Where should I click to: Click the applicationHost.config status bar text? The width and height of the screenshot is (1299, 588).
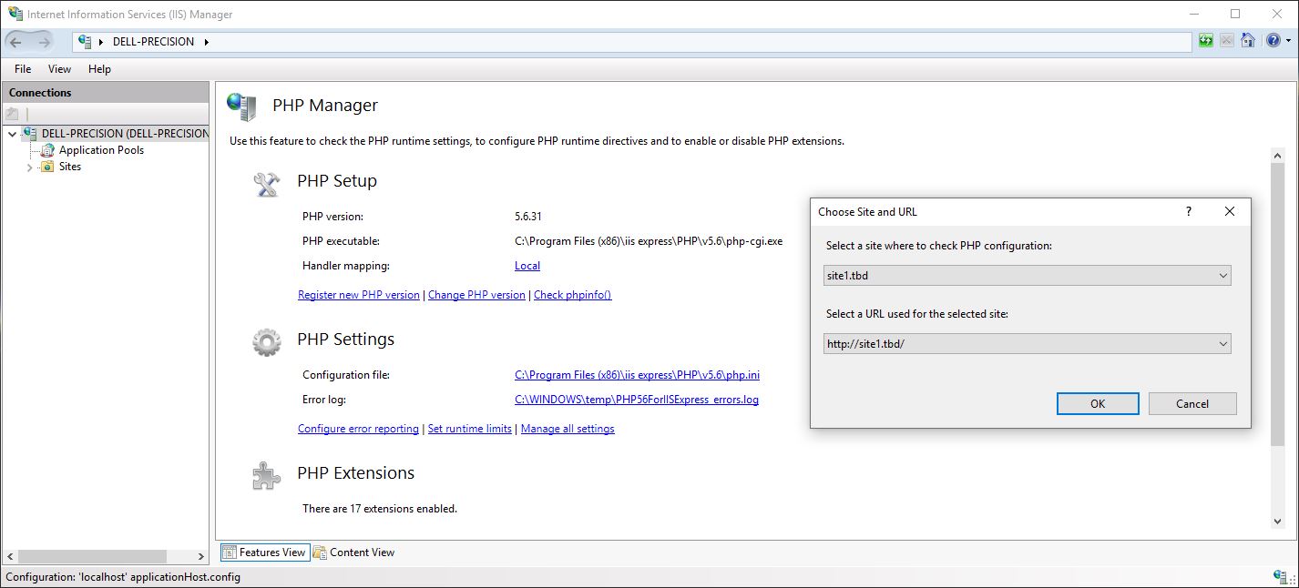coord(123,577)
